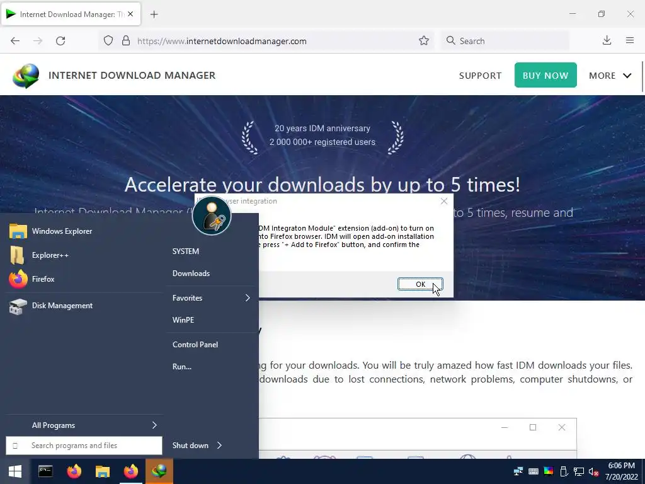
Task: Click the BUY NOW button
Action: 545,76
